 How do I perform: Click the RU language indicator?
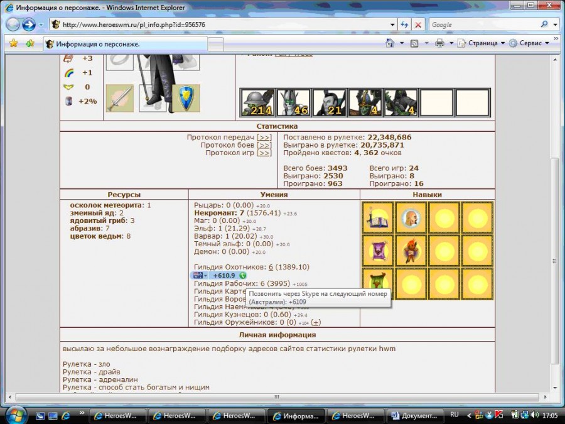click(x=455, y=415)
